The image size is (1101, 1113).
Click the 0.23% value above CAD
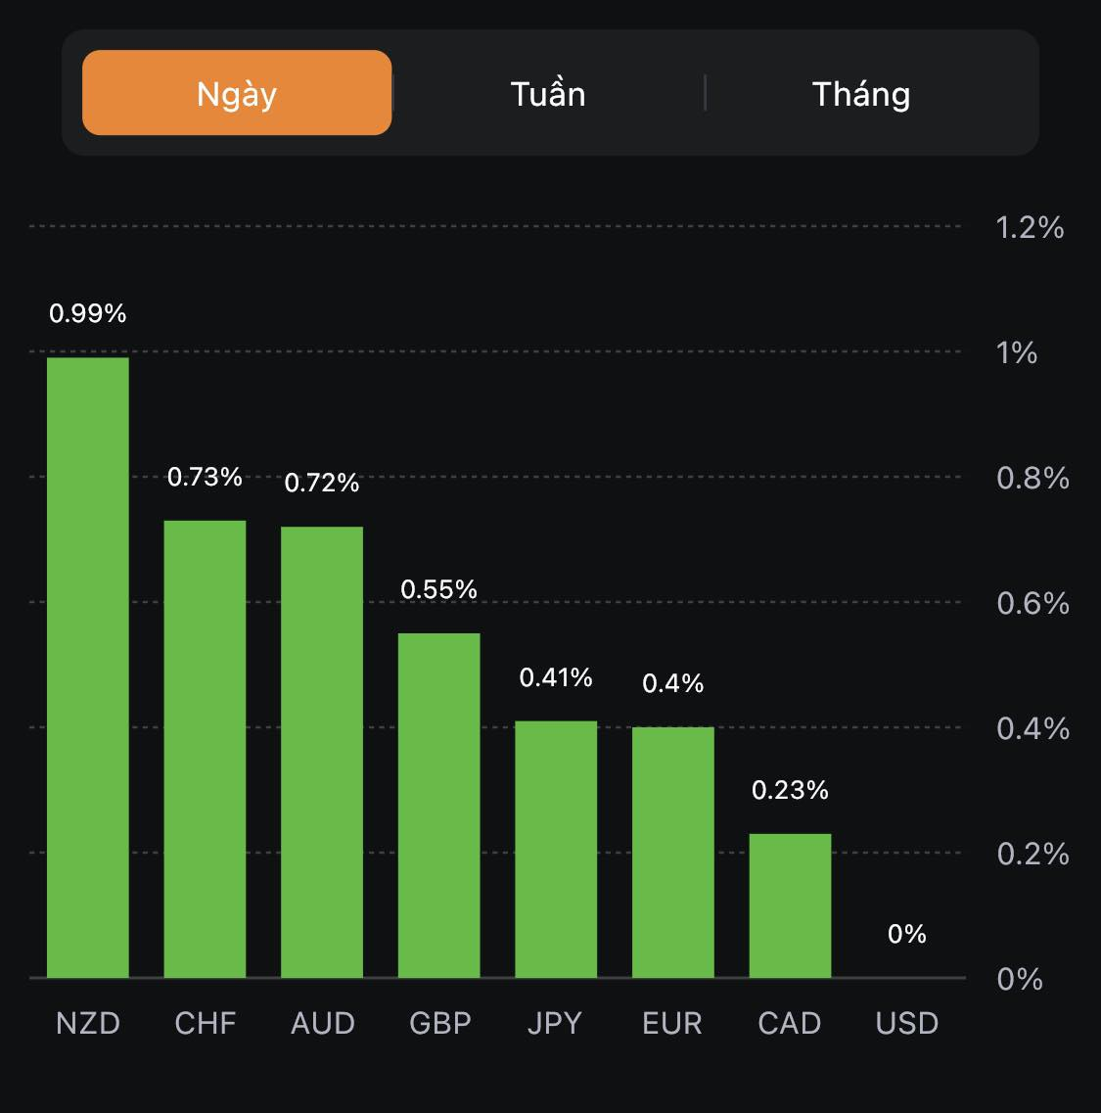pyautogui.click(x=790, y=790)
